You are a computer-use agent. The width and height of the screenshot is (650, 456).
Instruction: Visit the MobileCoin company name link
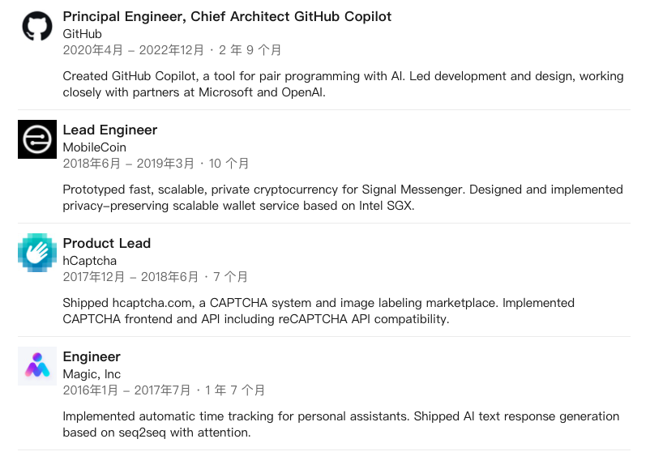coord(95,147)
